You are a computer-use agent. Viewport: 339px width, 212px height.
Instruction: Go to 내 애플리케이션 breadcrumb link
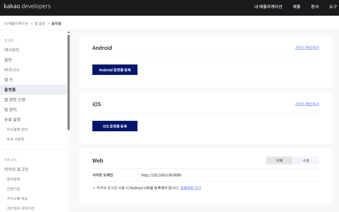[x=16, y=24]
